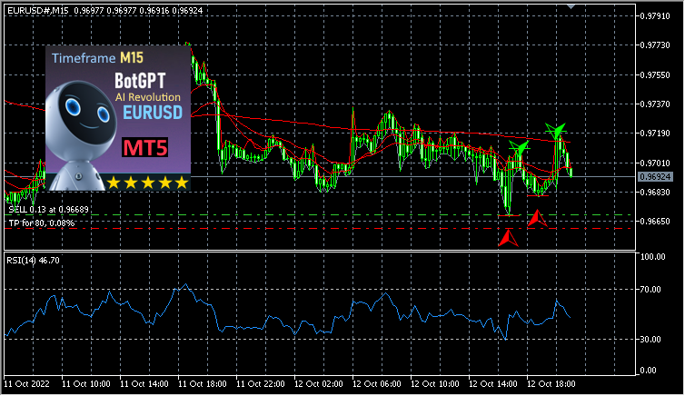This screenshot has height=396, width=685.
Task: Click the 11 Oct 22:00 time label
Action: click(x=261, y=384)
